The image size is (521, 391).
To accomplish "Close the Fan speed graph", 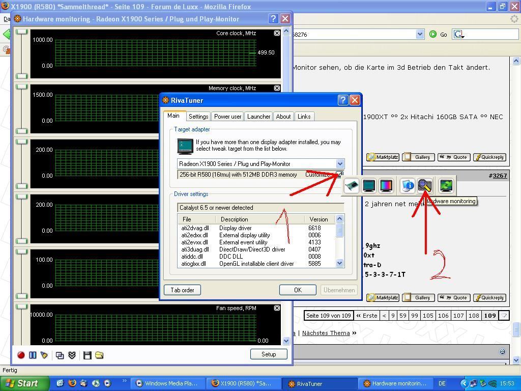I will pos(277,308).
